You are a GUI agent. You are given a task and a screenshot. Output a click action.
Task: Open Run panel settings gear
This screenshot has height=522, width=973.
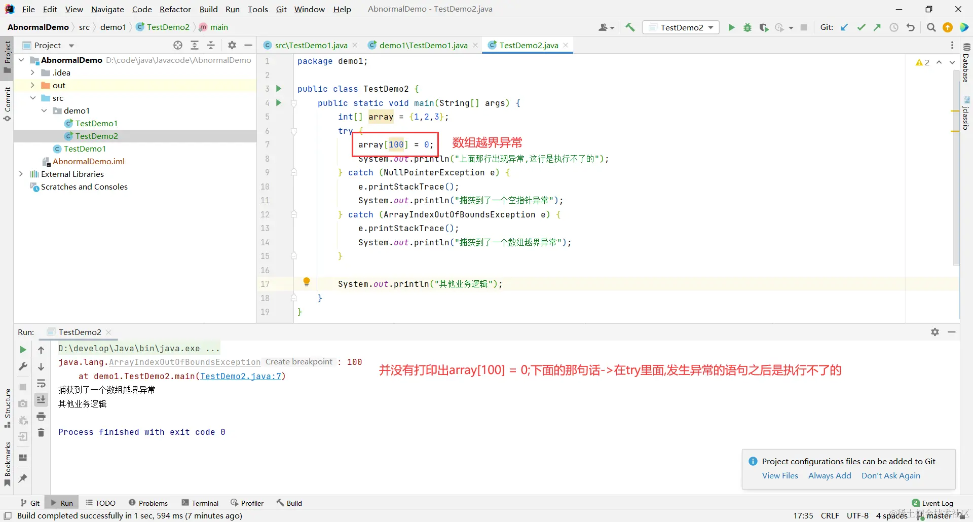tap(935, 332)
